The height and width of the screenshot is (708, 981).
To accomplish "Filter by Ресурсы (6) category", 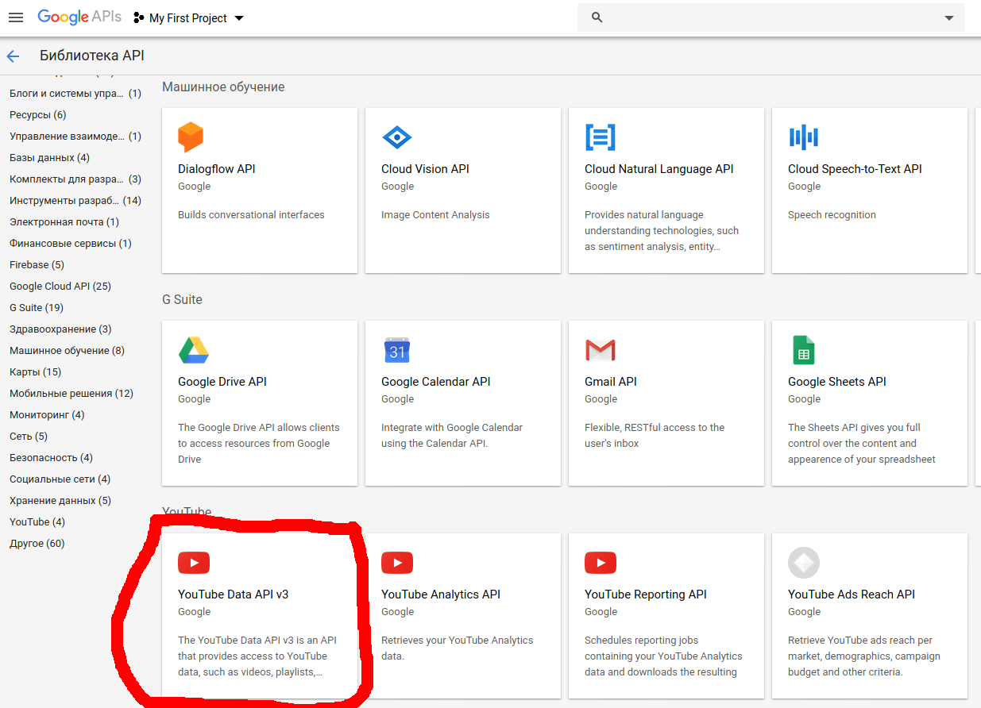I will (x=38, y=114).
